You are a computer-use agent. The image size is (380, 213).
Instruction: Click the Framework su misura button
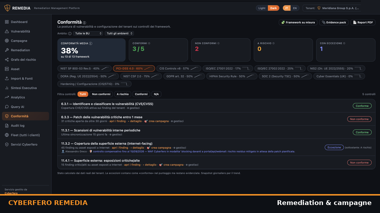pos(298,22)
